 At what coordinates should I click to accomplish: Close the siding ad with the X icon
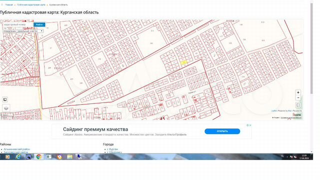[250, 125]
